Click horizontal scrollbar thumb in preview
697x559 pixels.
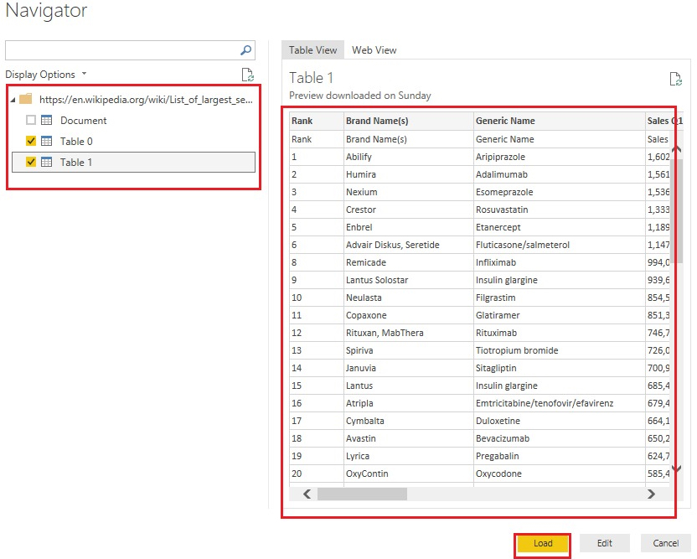tap(362, 494)
